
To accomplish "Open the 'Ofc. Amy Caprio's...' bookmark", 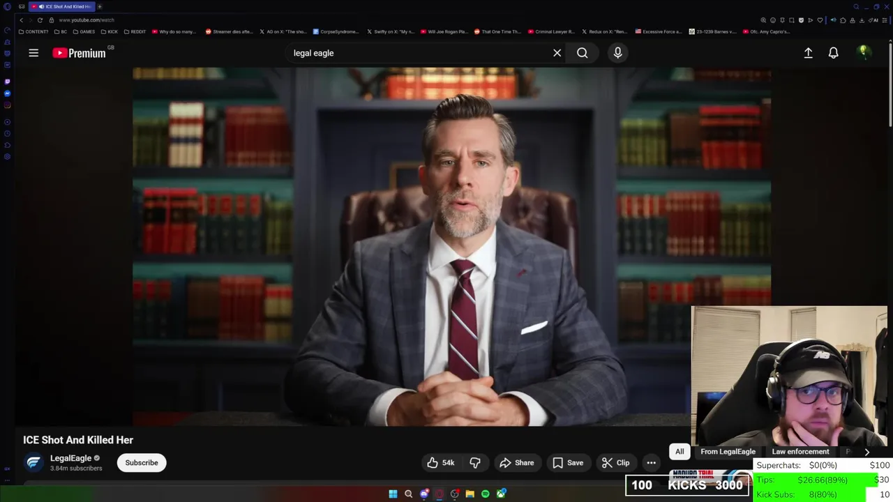I will (767, 31).
